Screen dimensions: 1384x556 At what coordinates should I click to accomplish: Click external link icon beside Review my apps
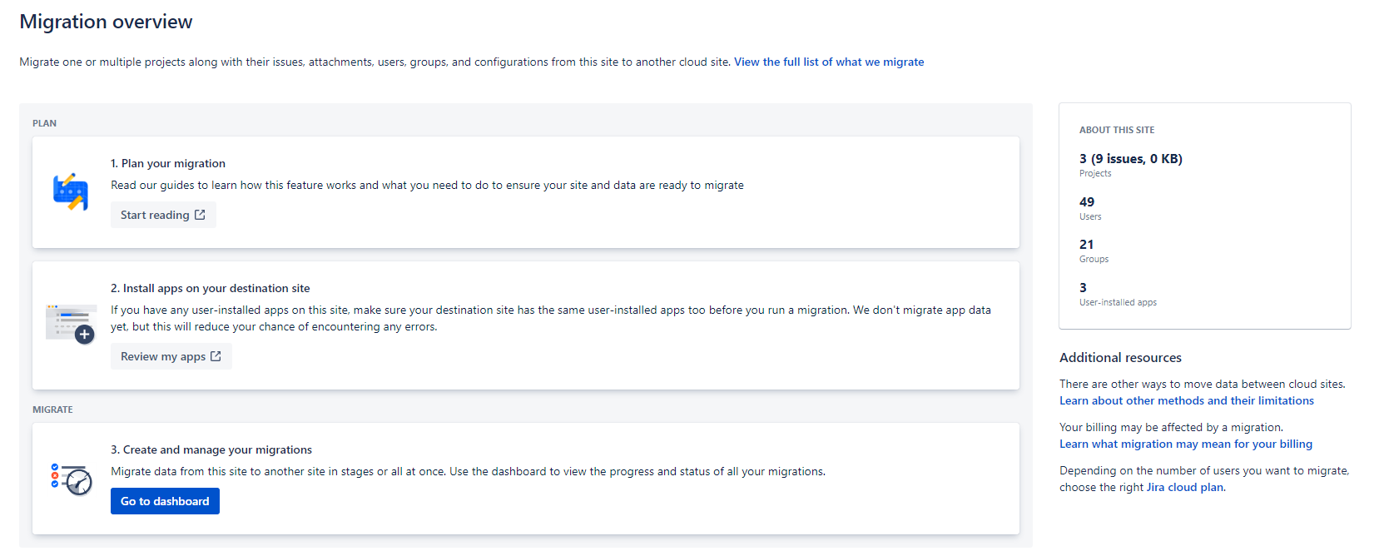pyautogui.click(x=216, y=356)
